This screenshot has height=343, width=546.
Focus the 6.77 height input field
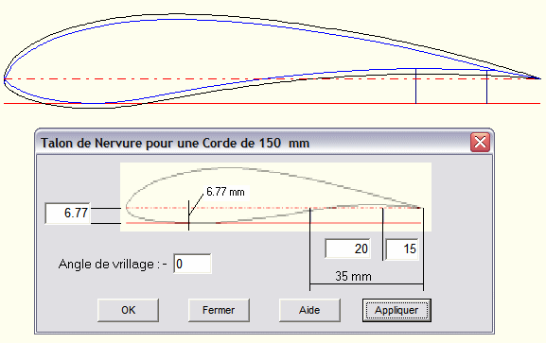point(67,213)
